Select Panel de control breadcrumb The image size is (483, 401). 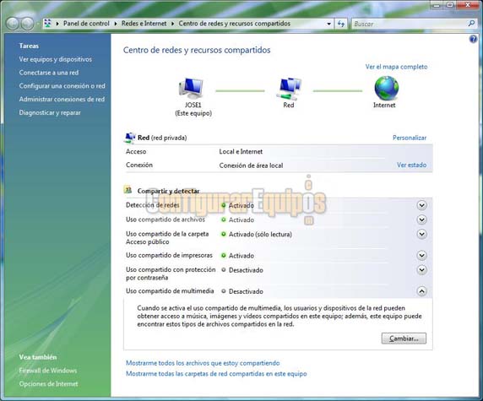[x=86, y=24]
